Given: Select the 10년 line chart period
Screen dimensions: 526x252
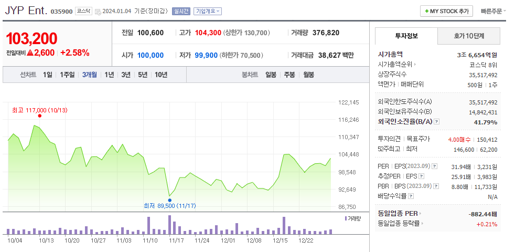Looking at the screenshot, I should point(161,75).
